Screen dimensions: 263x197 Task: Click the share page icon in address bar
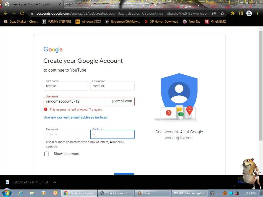[214, 13]
